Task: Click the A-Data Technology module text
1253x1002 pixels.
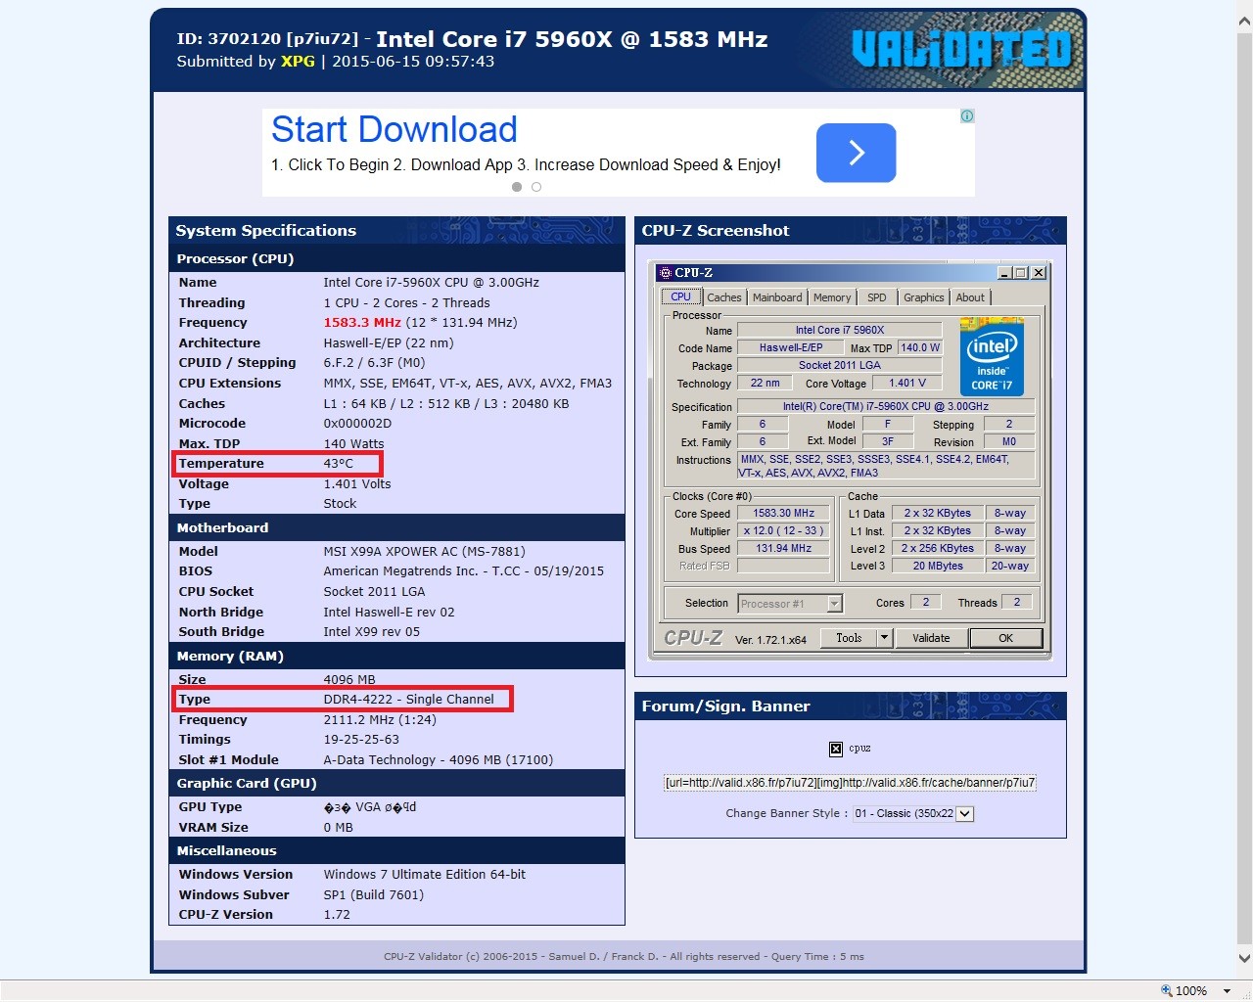Action: coord(438,759)
